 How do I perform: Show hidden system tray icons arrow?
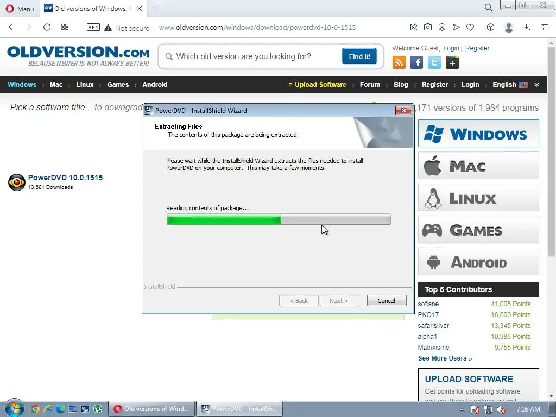click(462, 409)
